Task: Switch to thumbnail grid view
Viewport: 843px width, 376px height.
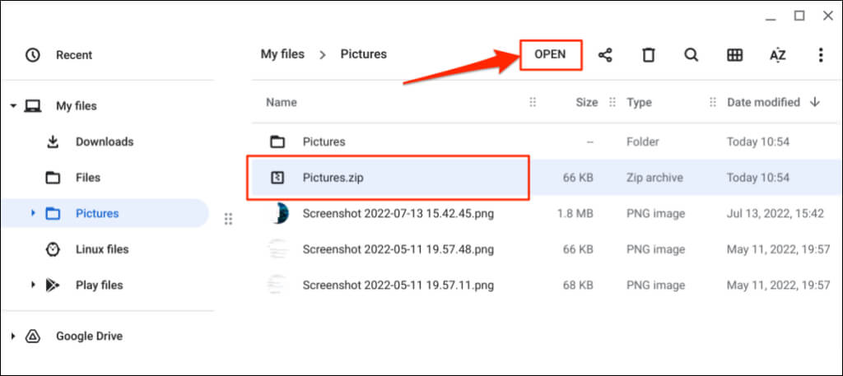Action: click(x=734, y=55)
